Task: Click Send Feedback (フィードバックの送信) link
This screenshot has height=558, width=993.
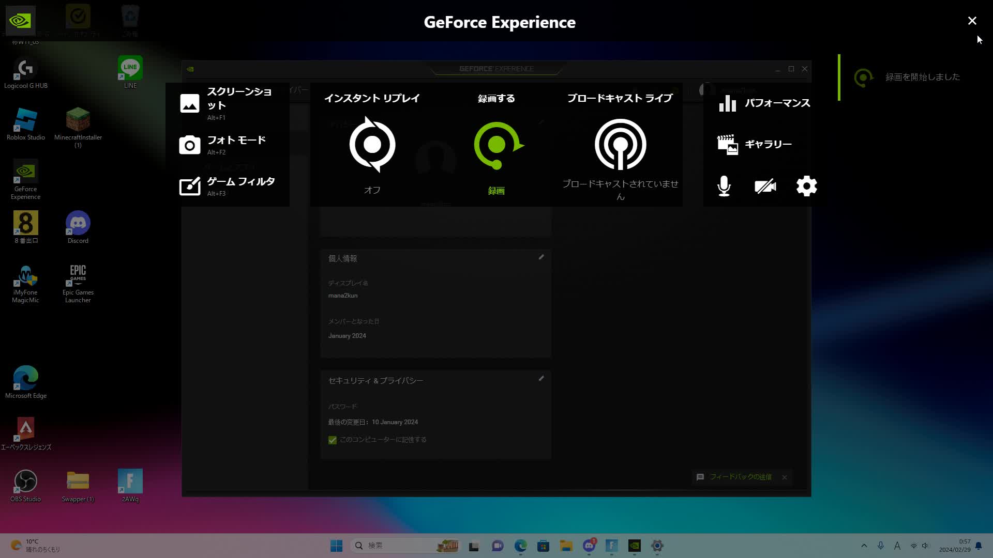Action: (740, 477)
